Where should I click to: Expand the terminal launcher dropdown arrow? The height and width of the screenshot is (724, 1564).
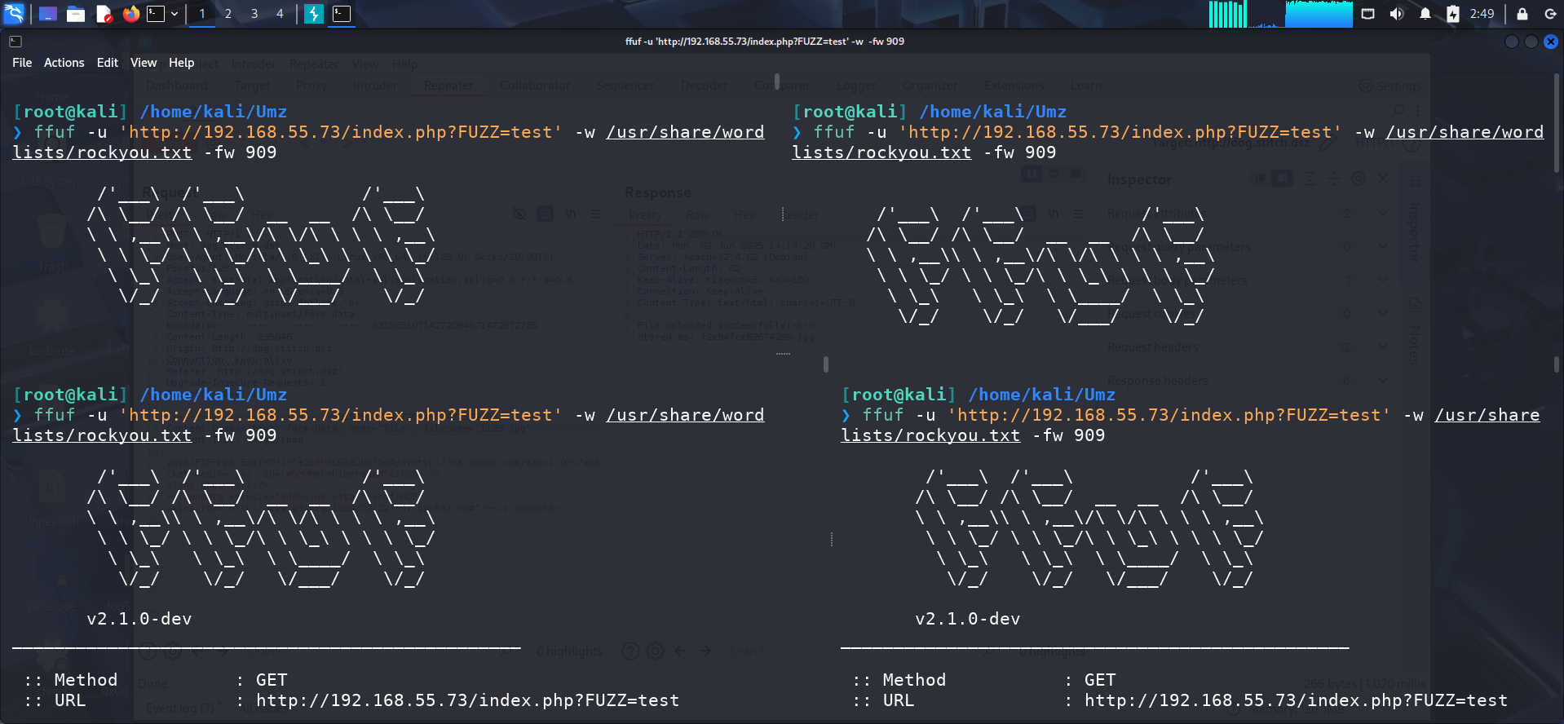[x=175, y=14]
